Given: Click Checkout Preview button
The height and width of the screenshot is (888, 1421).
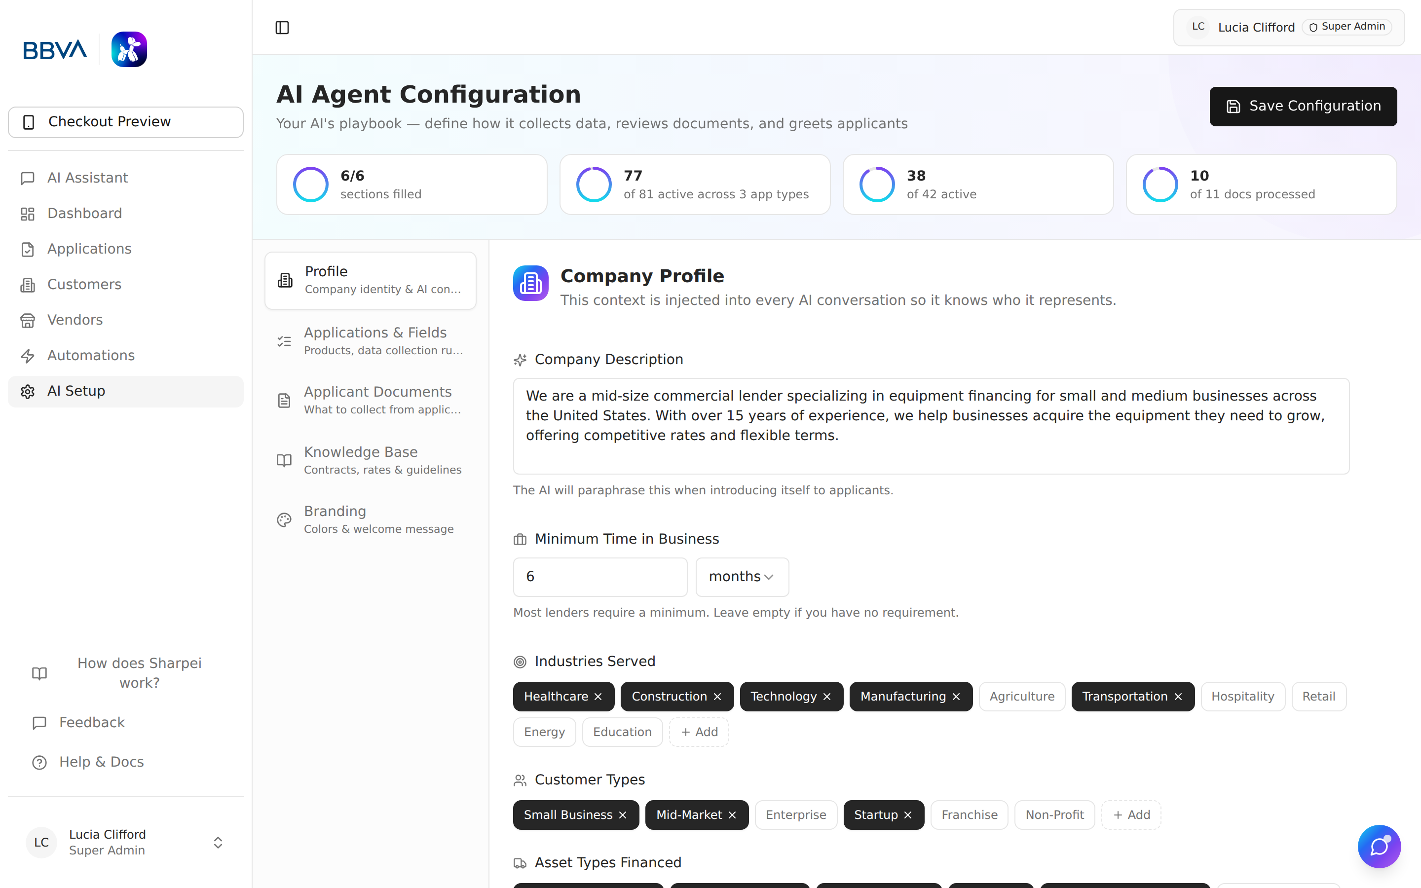Looking at the screenshot, I should click(x=126, y=121).
